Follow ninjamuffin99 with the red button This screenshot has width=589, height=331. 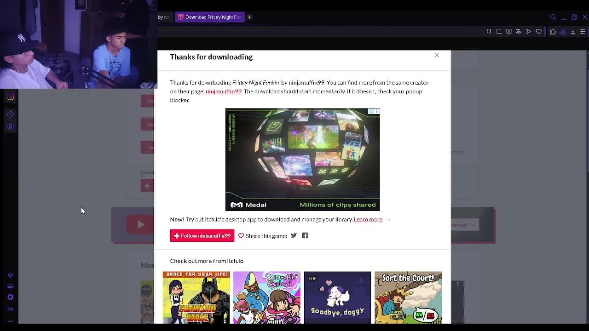point(202,236)
